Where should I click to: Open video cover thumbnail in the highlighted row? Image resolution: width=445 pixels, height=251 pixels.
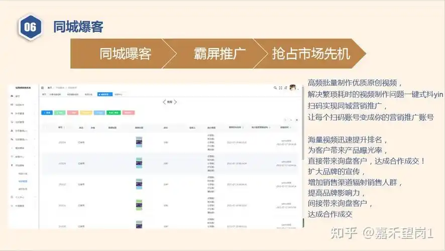coord(139,163)
